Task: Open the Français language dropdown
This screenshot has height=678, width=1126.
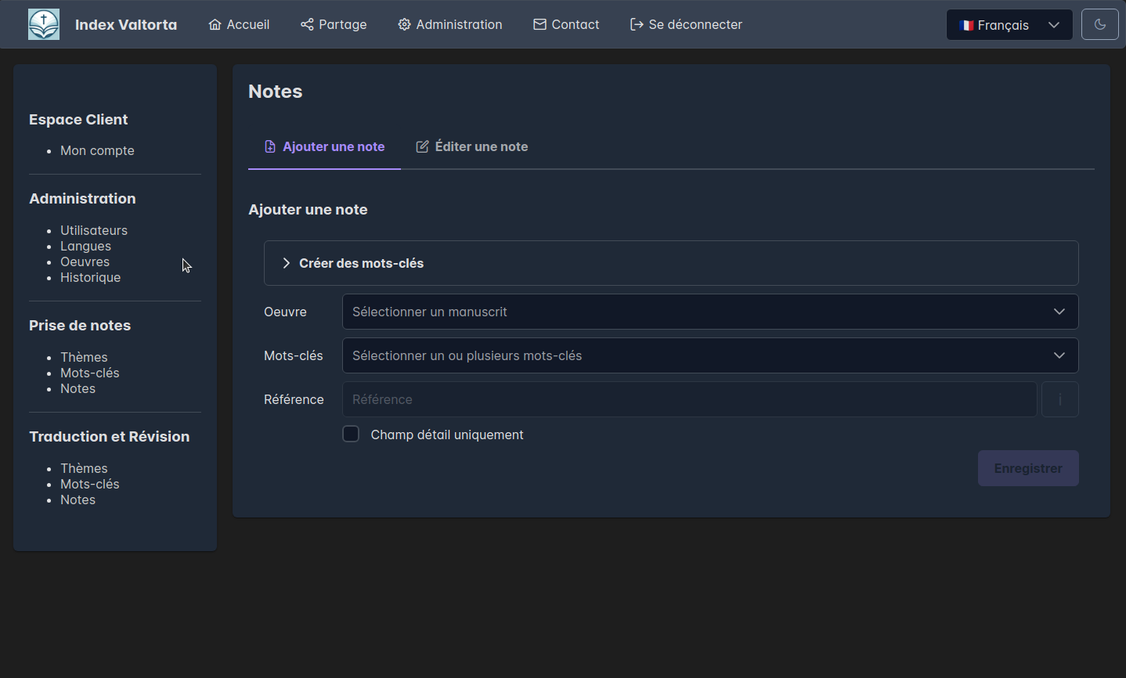Action: coord(1009,25)
